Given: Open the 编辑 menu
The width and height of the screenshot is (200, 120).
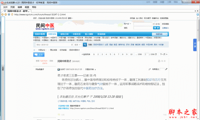Looking at the screenshot, I should 20,7.
